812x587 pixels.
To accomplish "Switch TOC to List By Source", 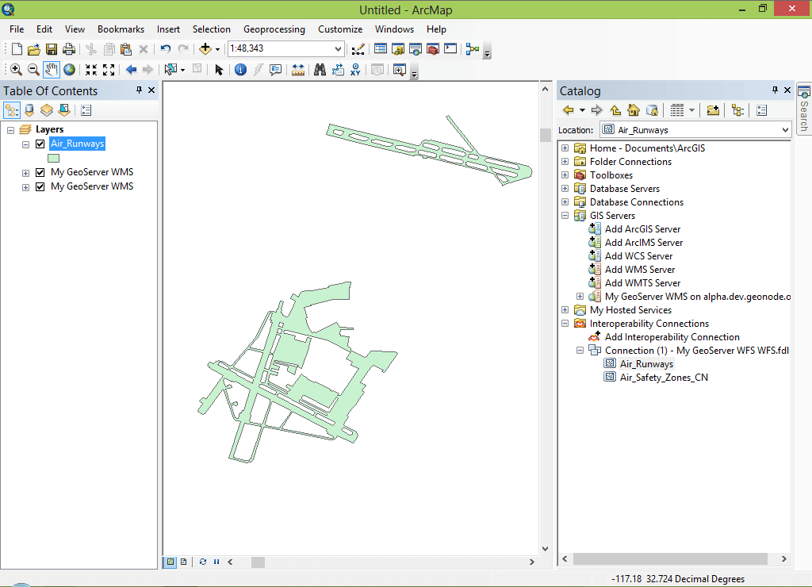I will tap(29, 109).
